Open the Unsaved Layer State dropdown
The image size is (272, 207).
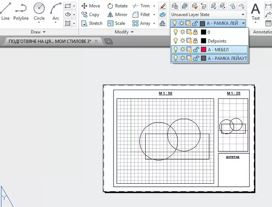[x=209, y=15]
